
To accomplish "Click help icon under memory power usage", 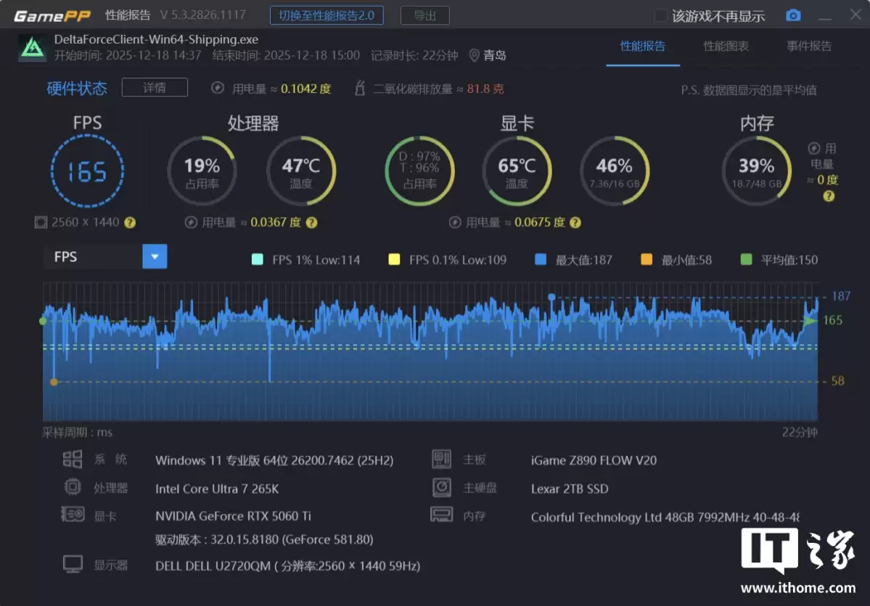I will (x=829, y=196).
